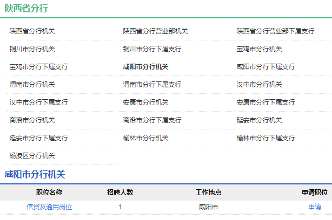Click 渭南市分行机关 link

coord(32,85)
